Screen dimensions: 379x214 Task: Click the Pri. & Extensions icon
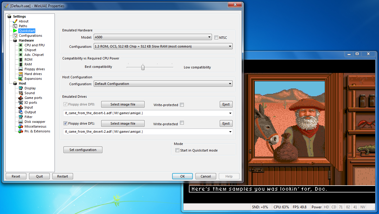[x=21, y=131]
